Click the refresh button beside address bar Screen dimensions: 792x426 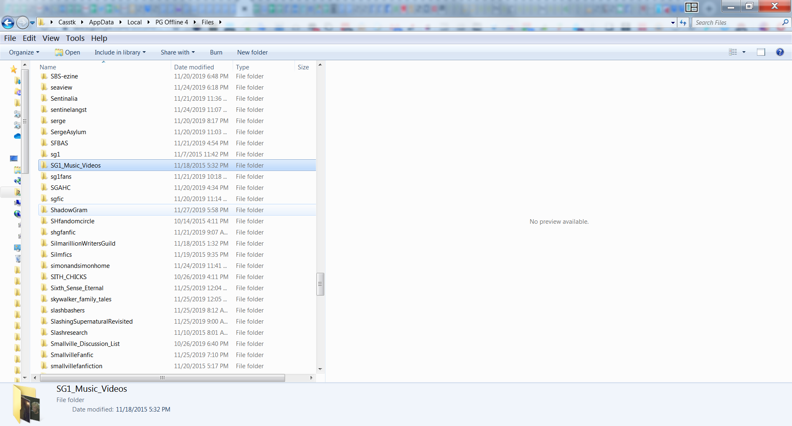[683, 23]
